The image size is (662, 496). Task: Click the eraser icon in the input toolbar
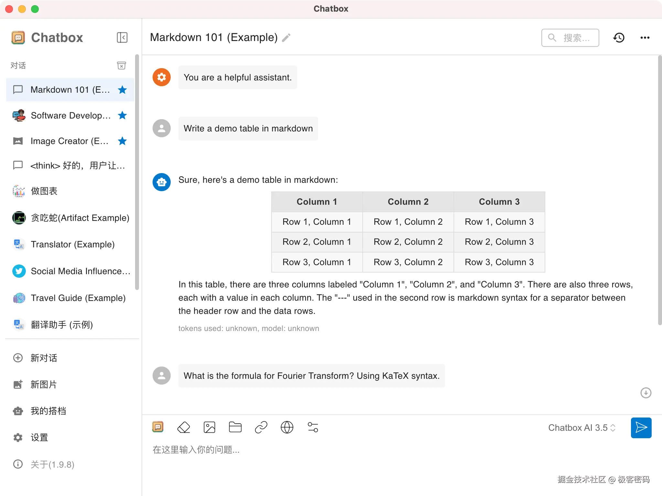pos(184,427)
